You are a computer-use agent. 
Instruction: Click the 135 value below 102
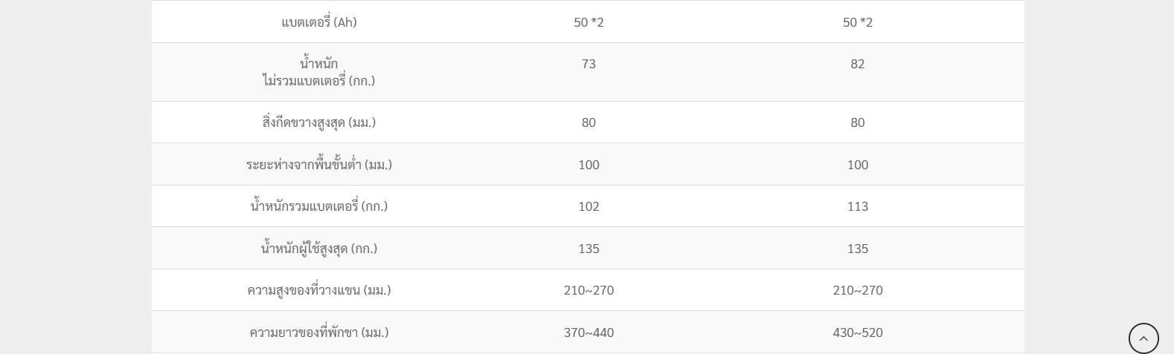point(588,249)
